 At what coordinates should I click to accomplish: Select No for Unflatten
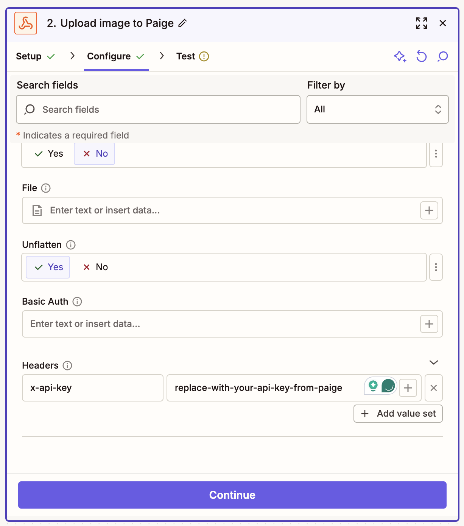(95, 267)
